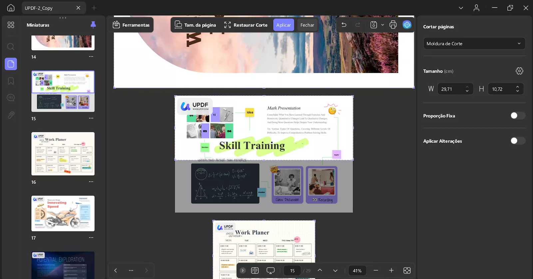533x279 pixels.
Task: Start slideshow presentation mode
Action: [x=270, y=270]
